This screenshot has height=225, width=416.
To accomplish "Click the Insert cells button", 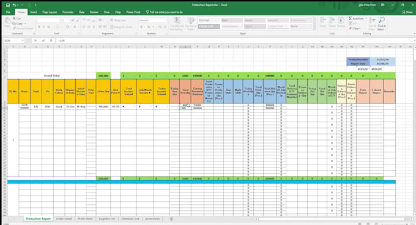I will tap(323, 23).
